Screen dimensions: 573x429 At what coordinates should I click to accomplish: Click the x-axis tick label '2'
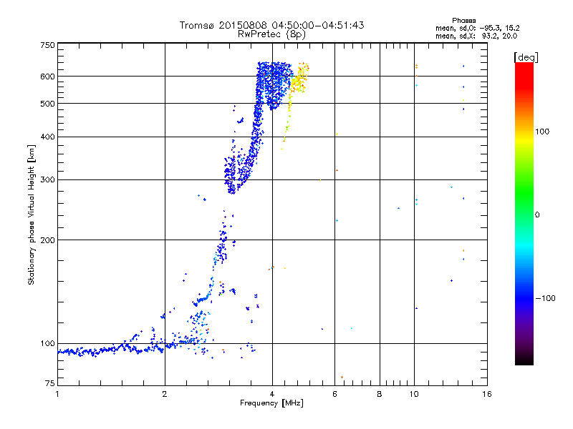[165, 394]
